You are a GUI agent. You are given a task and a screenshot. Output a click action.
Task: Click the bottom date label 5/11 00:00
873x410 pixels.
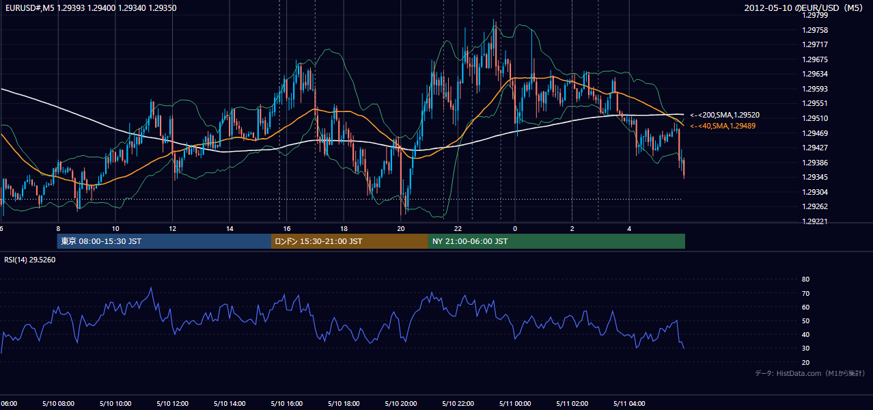(514, 403)
